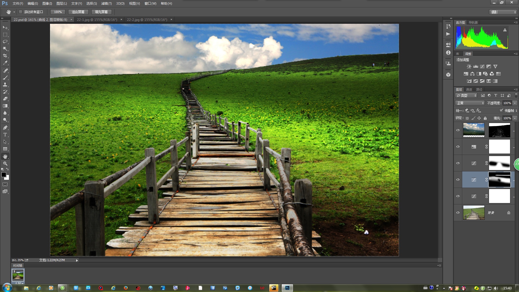Select the History Brush tool
Screen dimensions: 519x292
click(5, 92)
